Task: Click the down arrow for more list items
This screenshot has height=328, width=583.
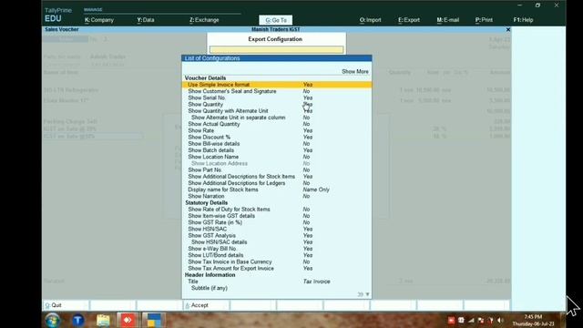Action: pos(367,294)
